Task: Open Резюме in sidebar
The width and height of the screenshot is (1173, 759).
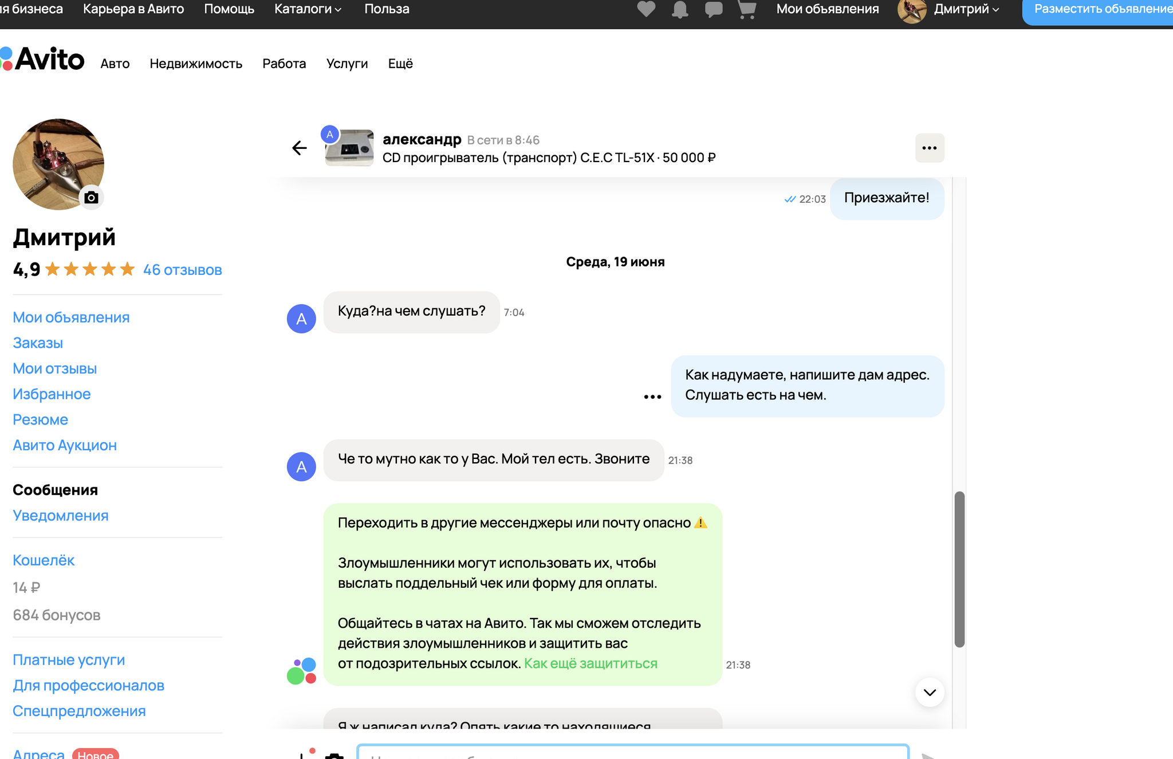Action: pyautogui.click(x=40, y=420)
